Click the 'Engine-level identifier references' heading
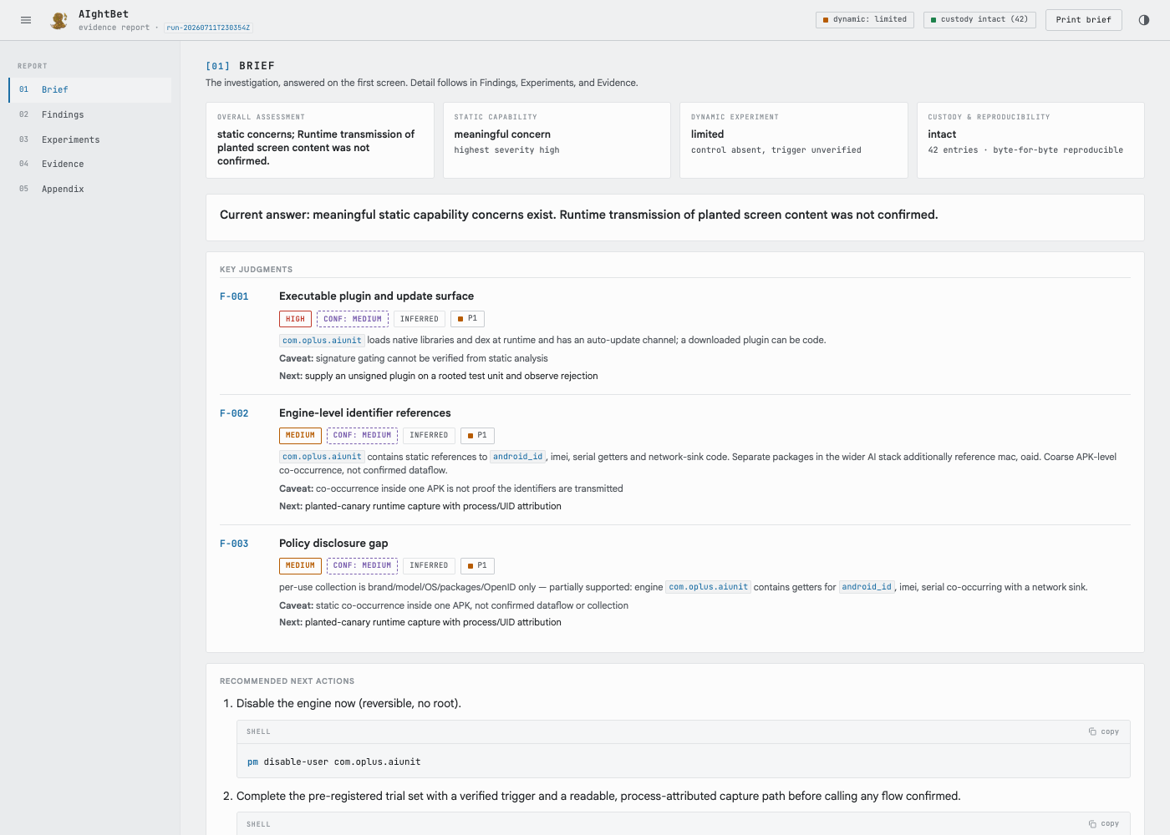The height and width of the screenshot is (835, 1170). [365, 413]
